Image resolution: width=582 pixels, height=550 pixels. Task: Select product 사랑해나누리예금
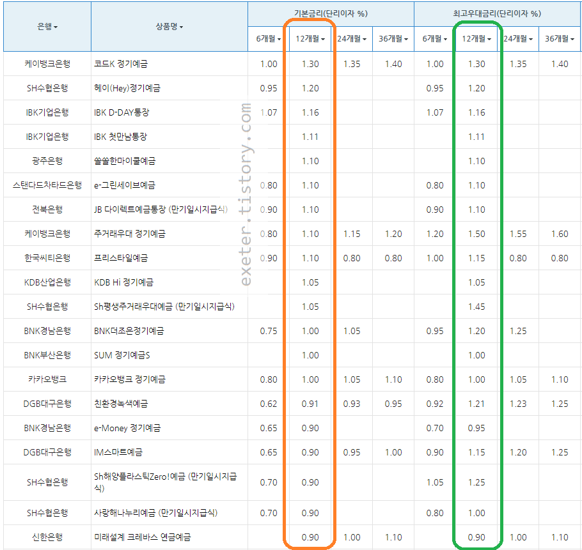(125, 513)
